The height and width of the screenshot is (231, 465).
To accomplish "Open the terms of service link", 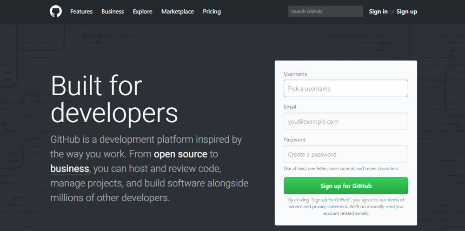I will 396,200.
